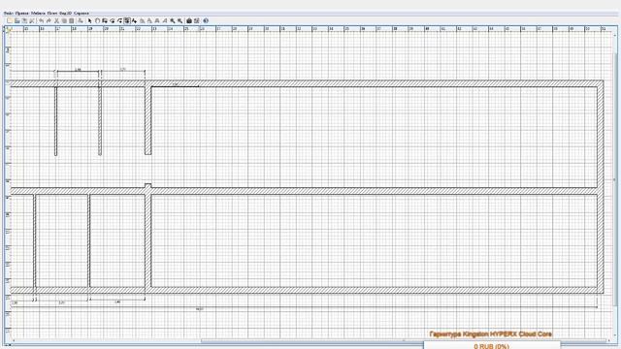621x349 pixels.
Task: Select the Create polylines tool
Action: tap(119, 20)
